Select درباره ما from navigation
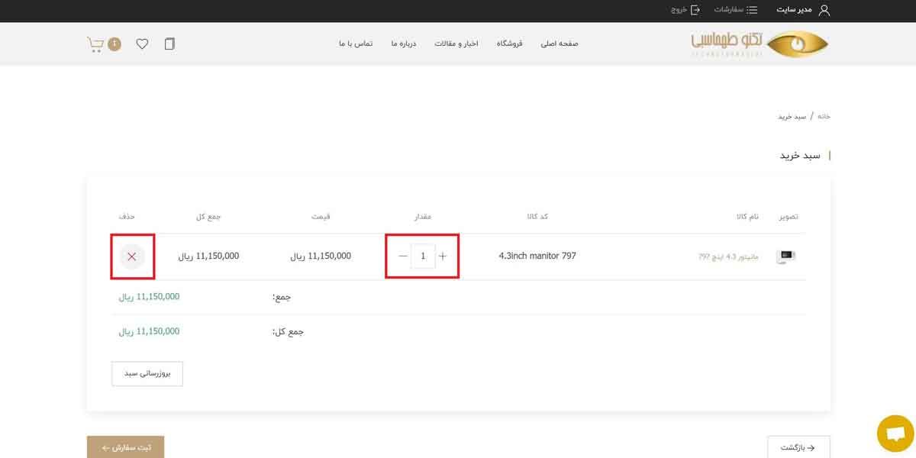 click(404, 44)
